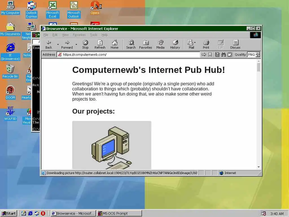Launch Internet Explorer from Quick Launch
The width and height of the screenshot is (289, 217).
click(x=30, y=214)
